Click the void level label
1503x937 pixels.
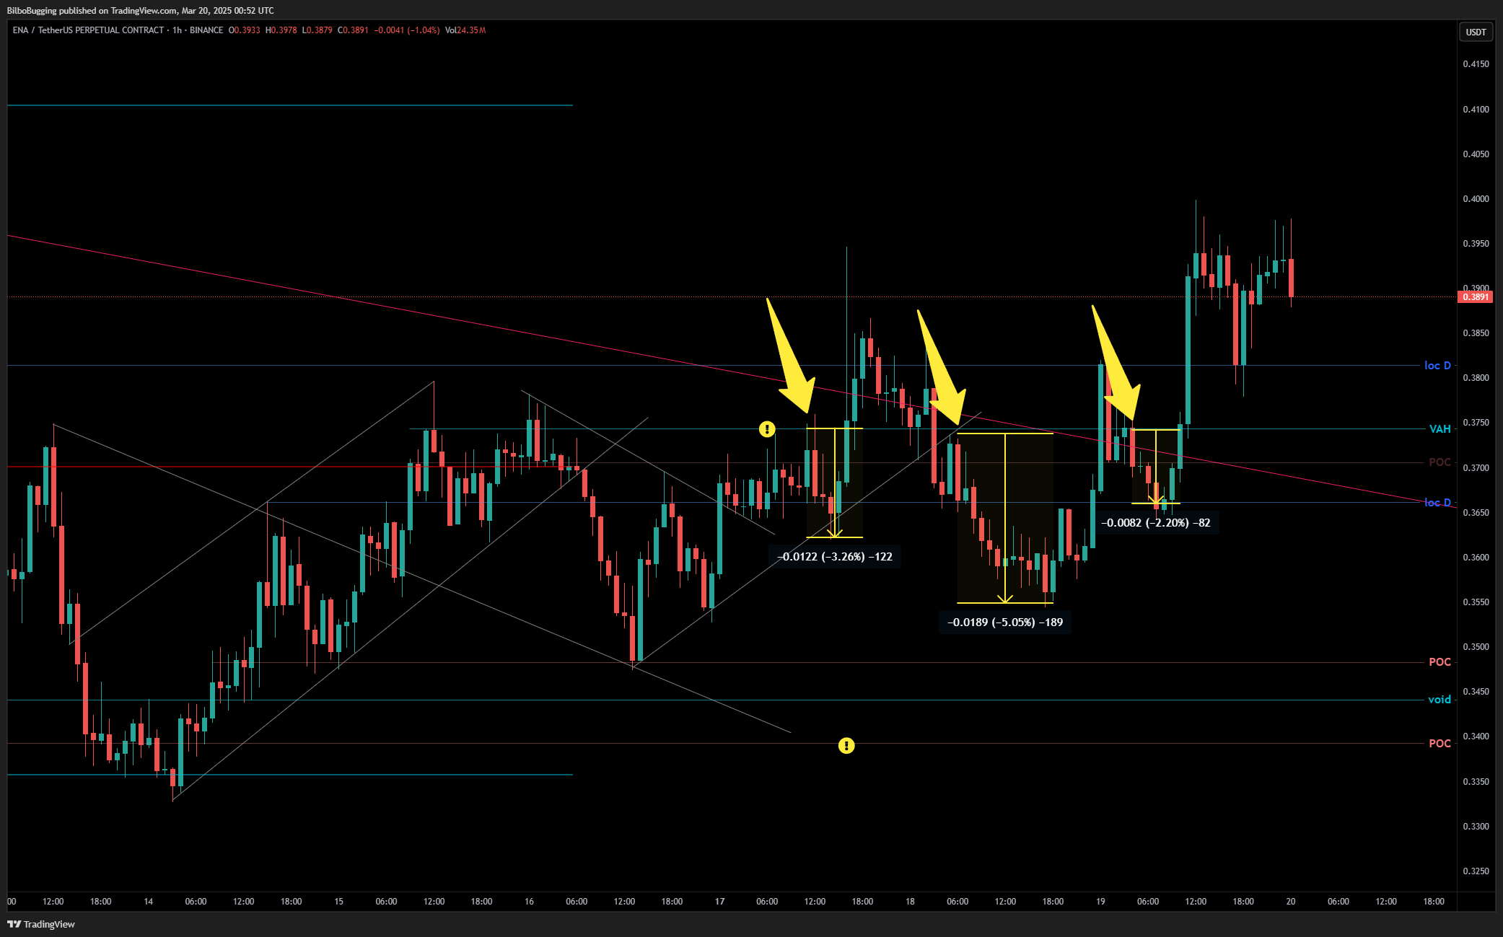(1440, 700)
